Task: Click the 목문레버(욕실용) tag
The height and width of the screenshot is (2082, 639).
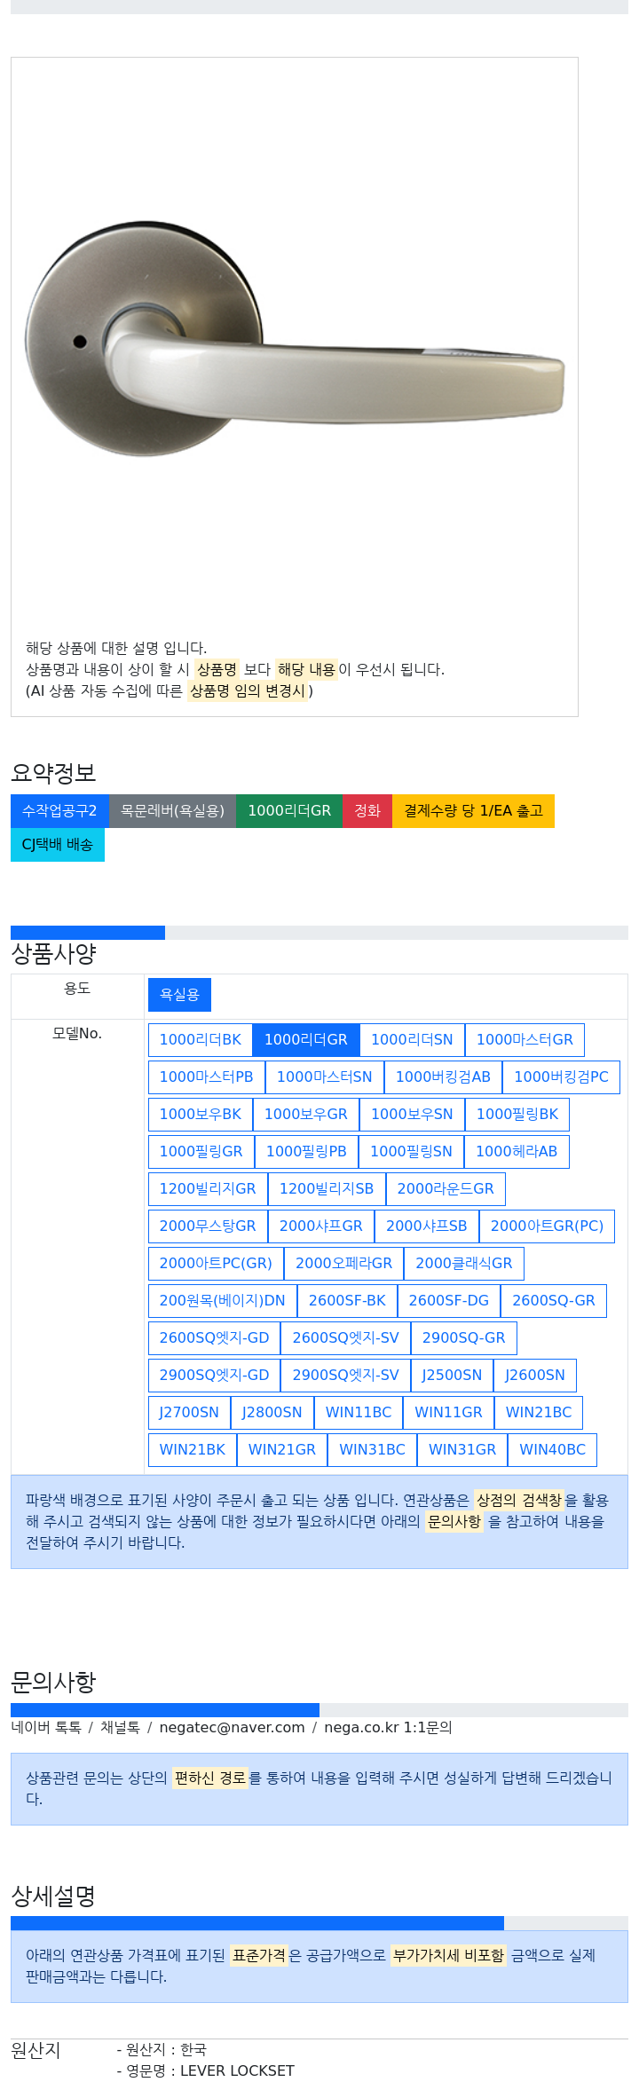Action: (x=172, y=811)
